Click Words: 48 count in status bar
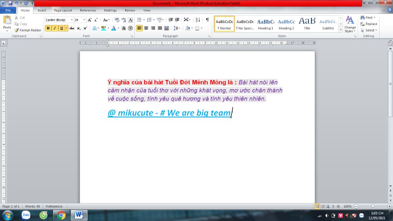This screenshot has width=393, height=221. coord(32,206)
